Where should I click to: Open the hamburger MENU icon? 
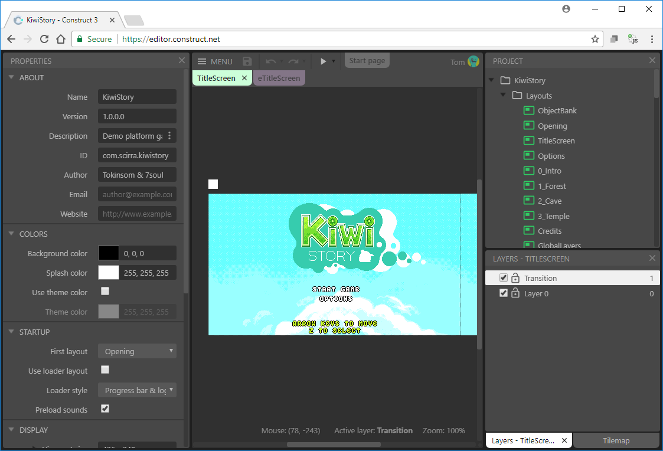tap(202, 61)
